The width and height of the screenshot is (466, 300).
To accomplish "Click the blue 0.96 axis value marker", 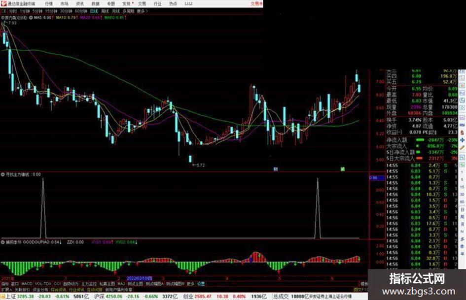I will tap(377, 178).
